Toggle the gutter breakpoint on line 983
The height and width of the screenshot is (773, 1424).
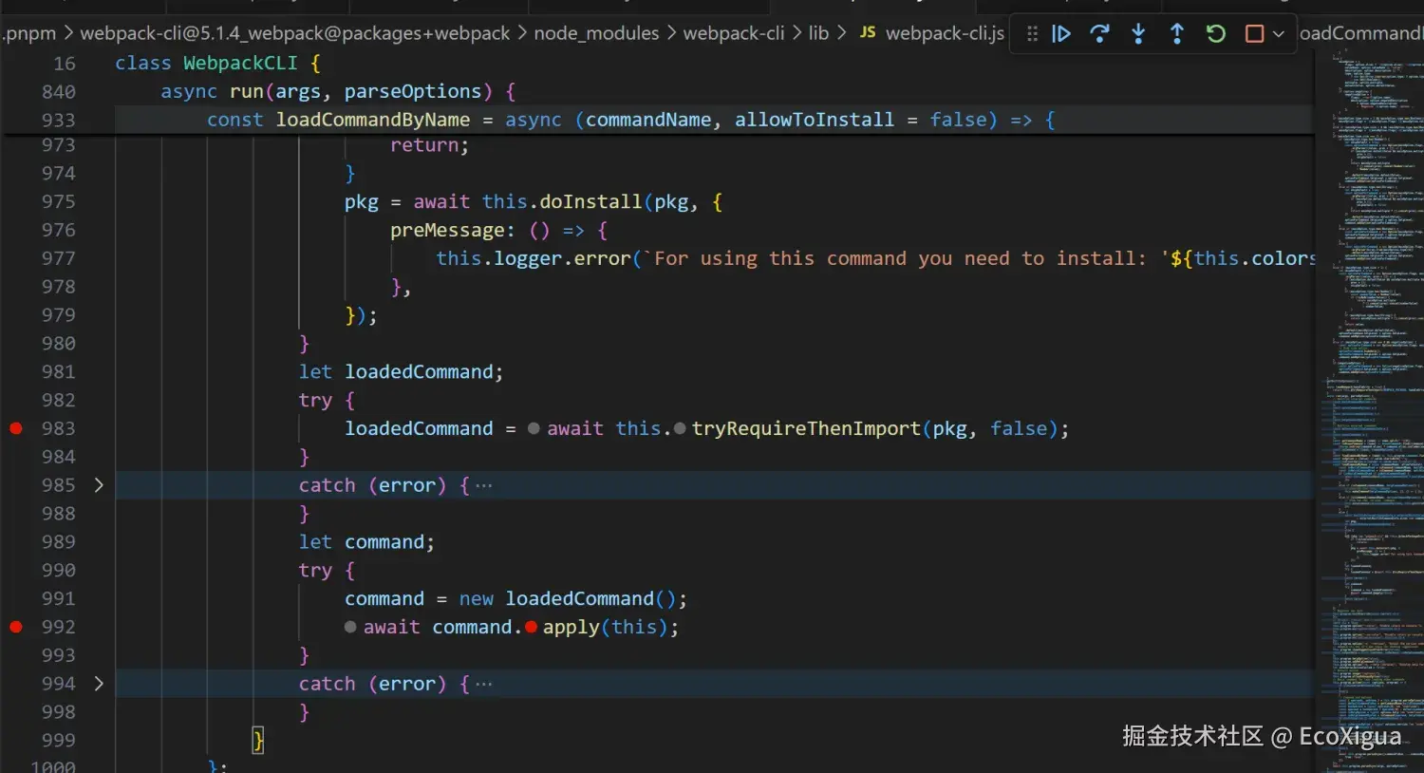tap(15, 428)
